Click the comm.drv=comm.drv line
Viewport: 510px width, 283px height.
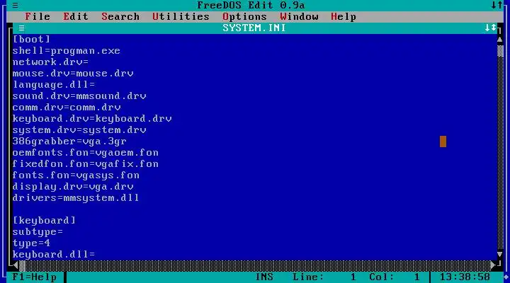pyautogui.click(x=67, y=108)
